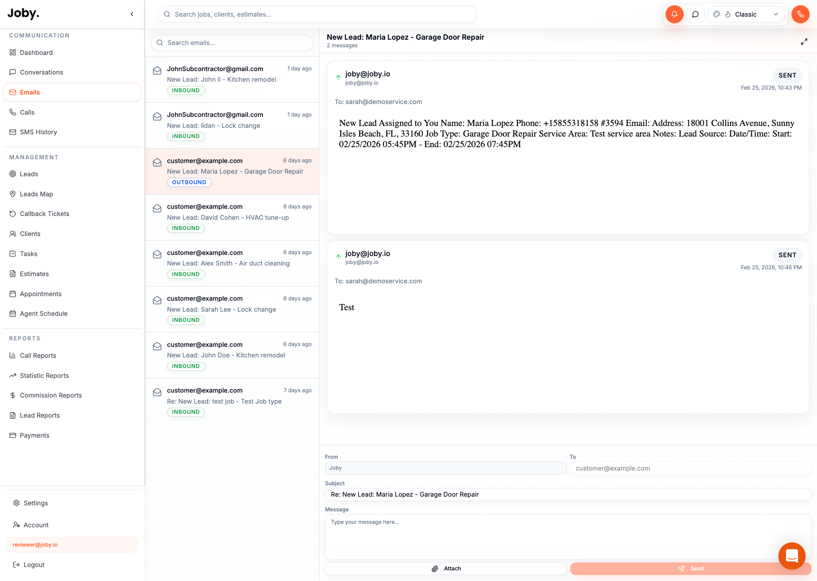Open the Classic theme dropdown

pos(746,14)
